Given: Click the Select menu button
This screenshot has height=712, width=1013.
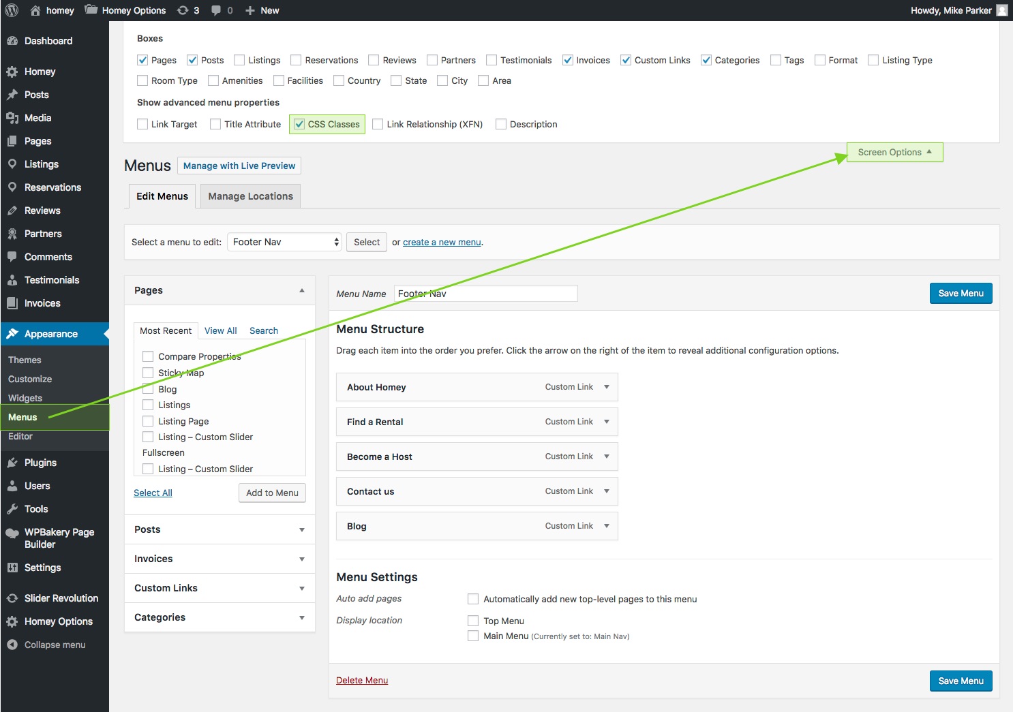Looking at the screenshot, I should tap(367, 242).
